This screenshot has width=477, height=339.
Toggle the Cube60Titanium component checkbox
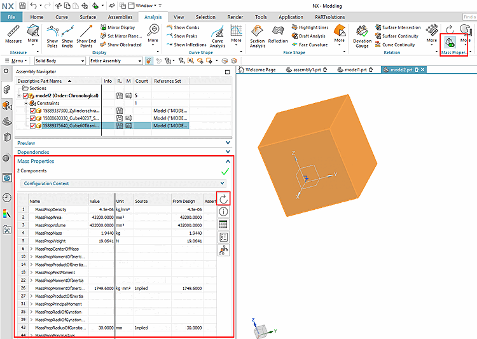[x=34, y=125]
